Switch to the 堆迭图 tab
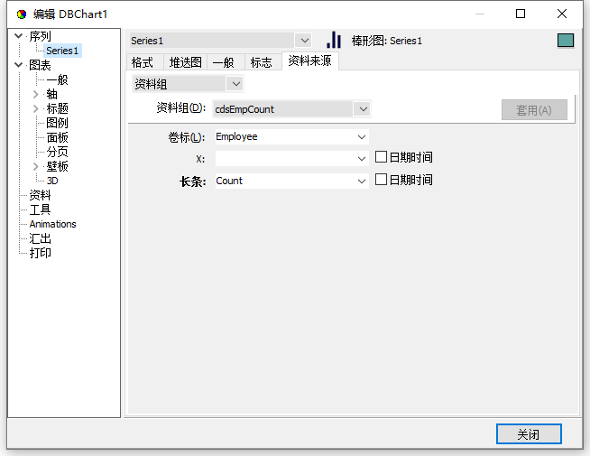This screenshot has width=590, height=456. [186, 62]
